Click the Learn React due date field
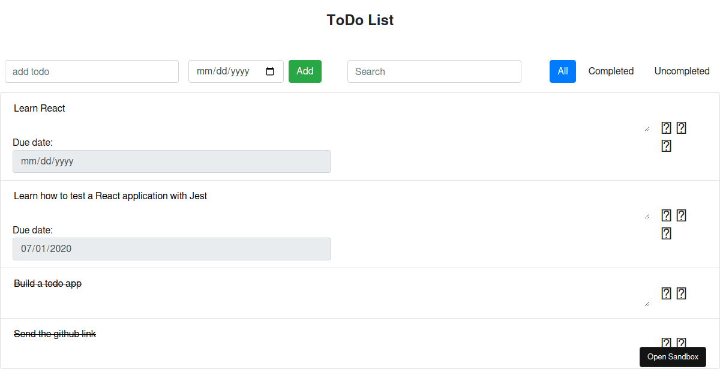 (172, 161)
